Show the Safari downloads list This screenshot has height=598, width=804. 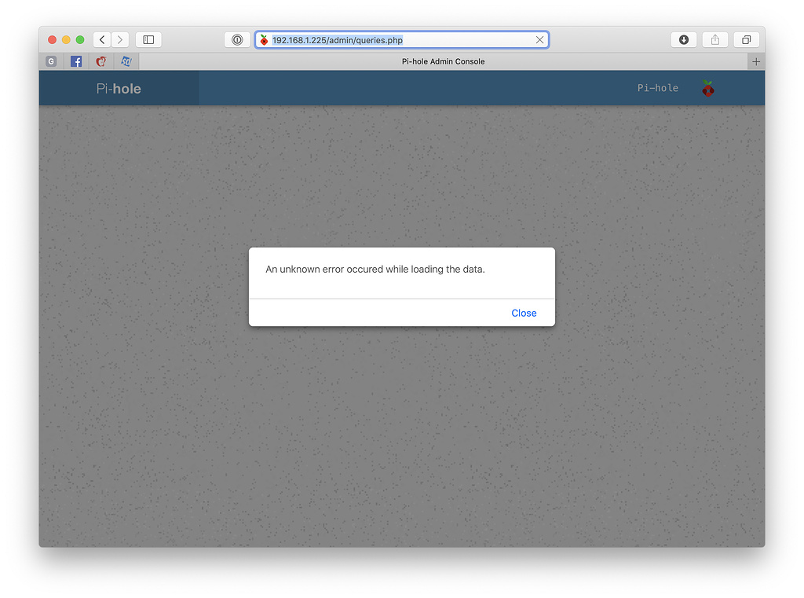click(x=684, y=40)
